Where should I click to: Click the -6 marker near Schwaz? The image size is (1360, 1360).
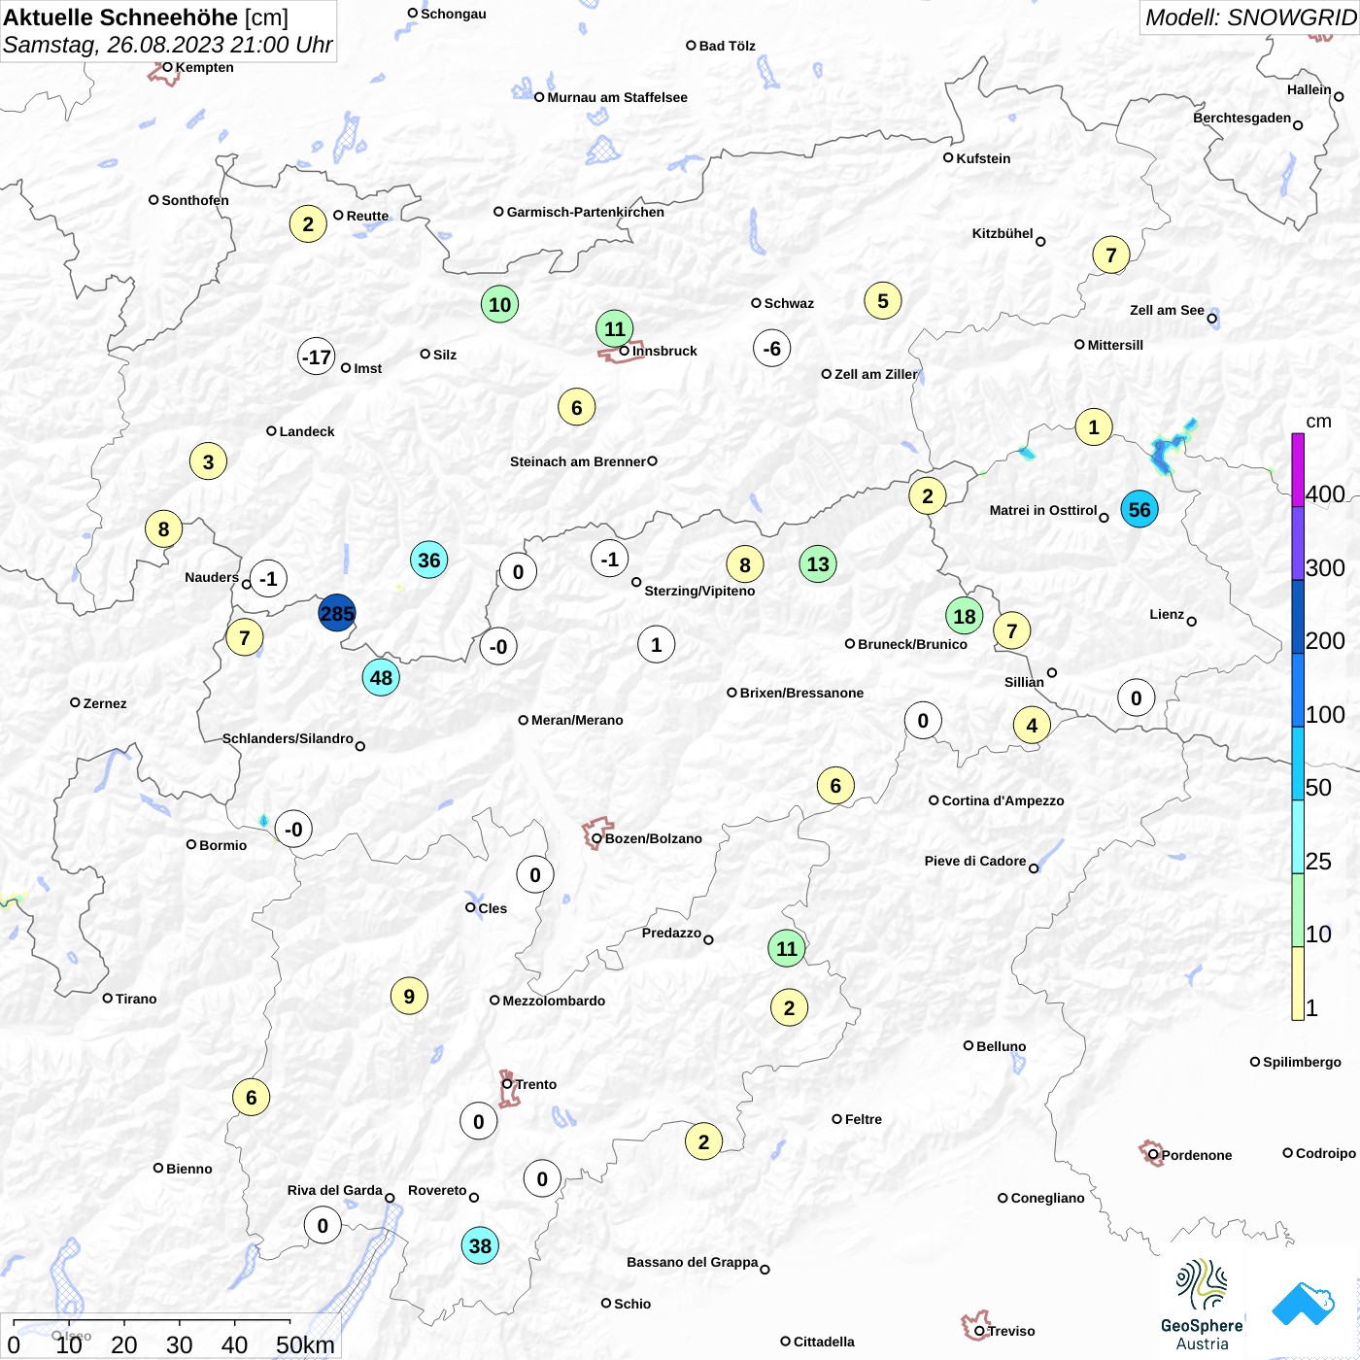tap(771, 348)
